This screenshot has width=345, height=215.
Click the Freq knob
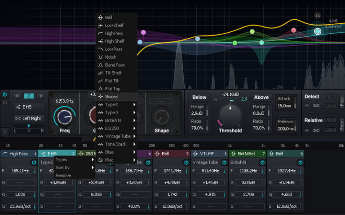pyautogui.click(x=65, y=116)
